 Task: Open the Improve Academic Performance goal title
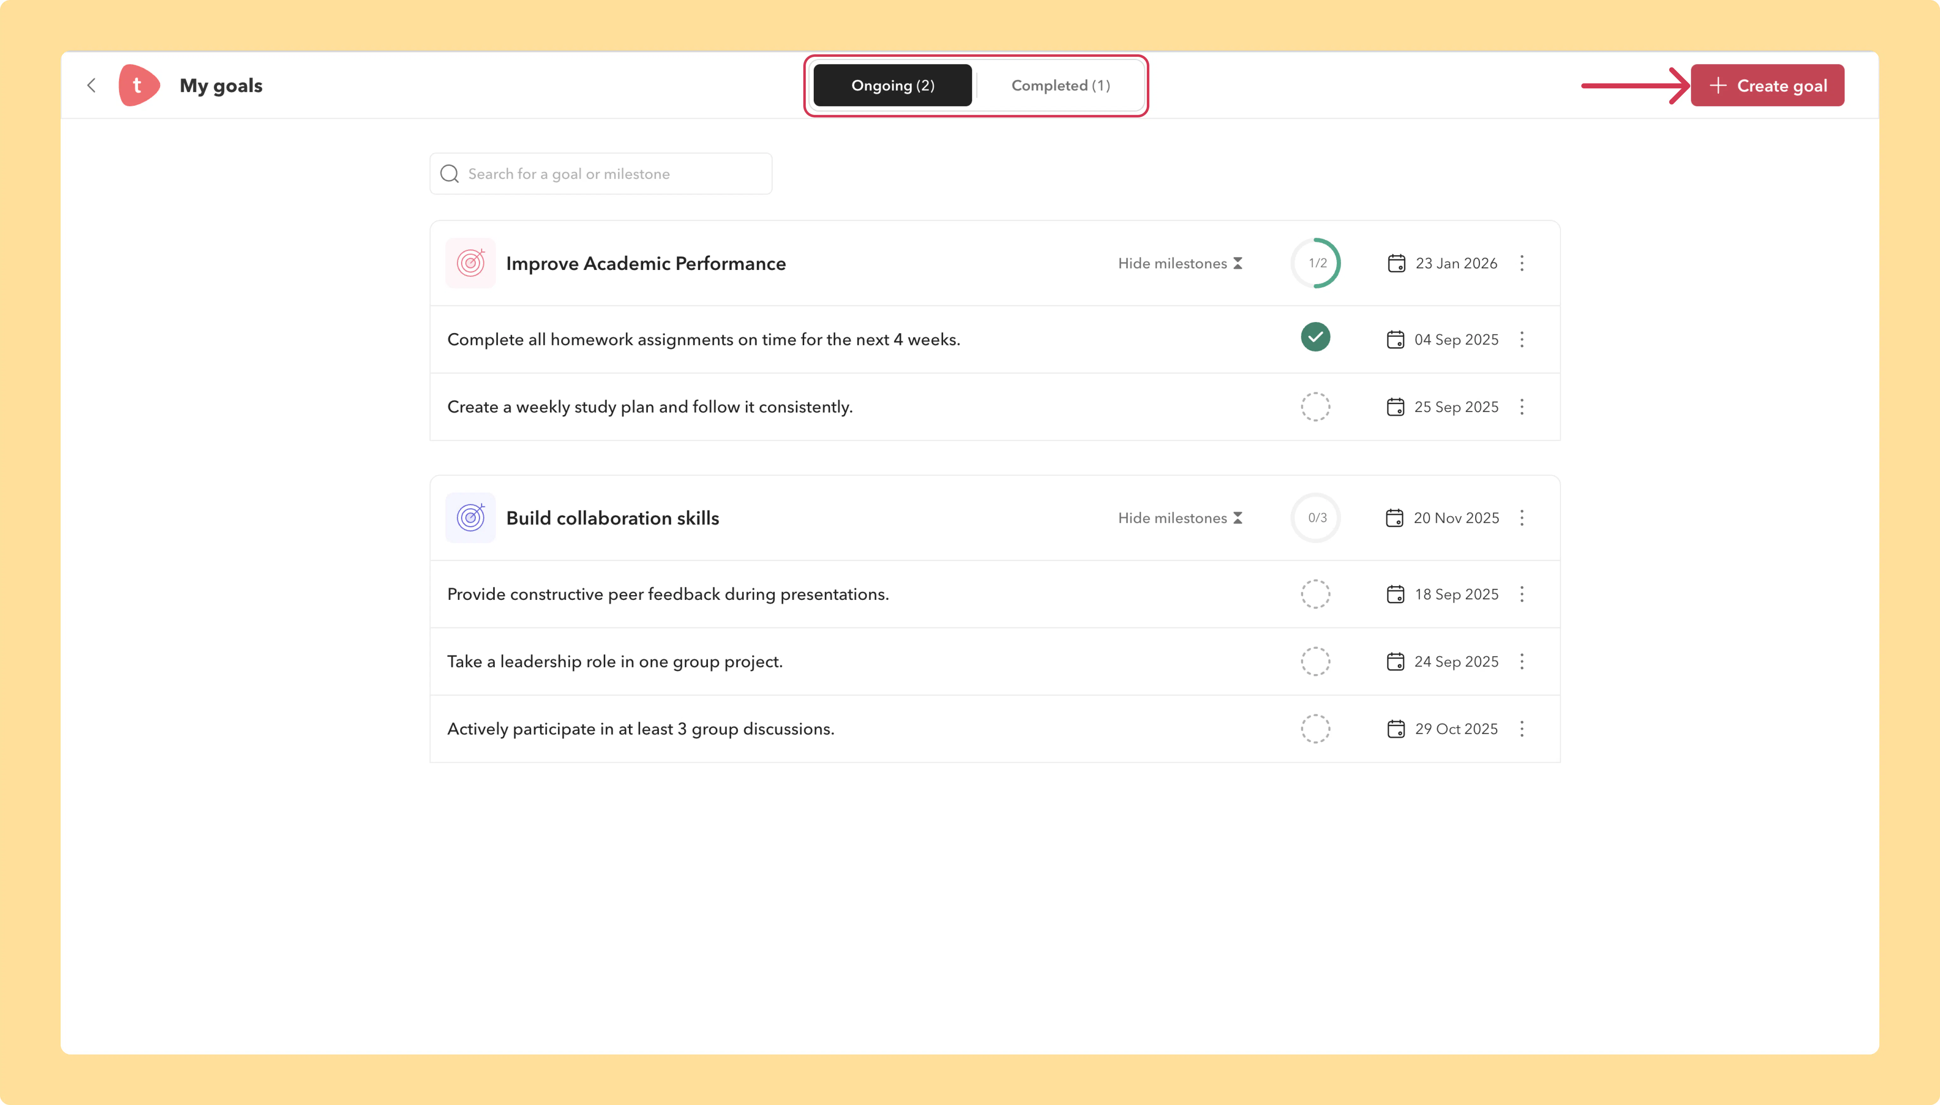646,263
